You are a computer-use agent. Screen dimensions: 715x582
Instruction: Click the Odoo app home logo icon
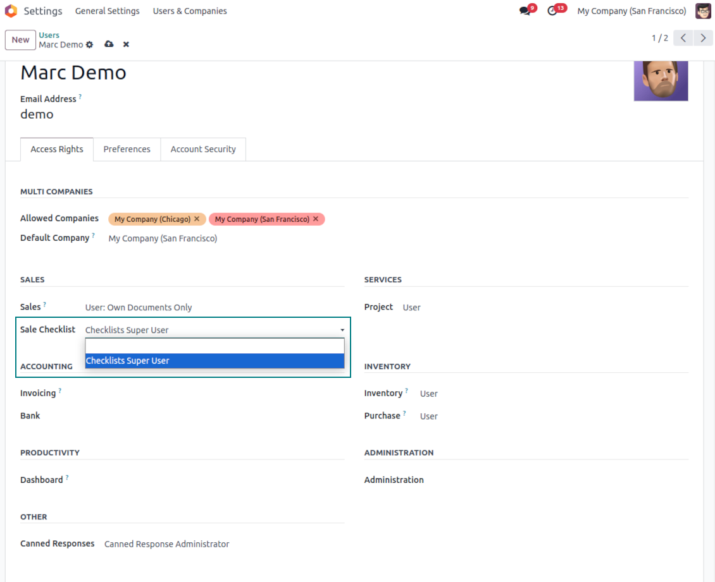(11, 11)
